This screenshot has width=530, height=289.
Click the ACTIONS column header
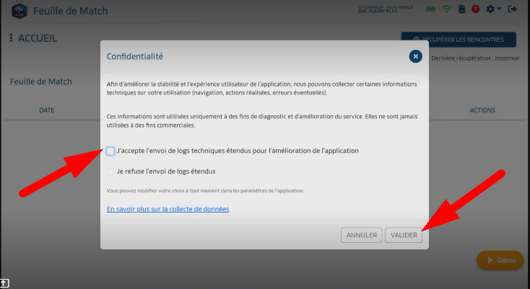click(482, 110)
